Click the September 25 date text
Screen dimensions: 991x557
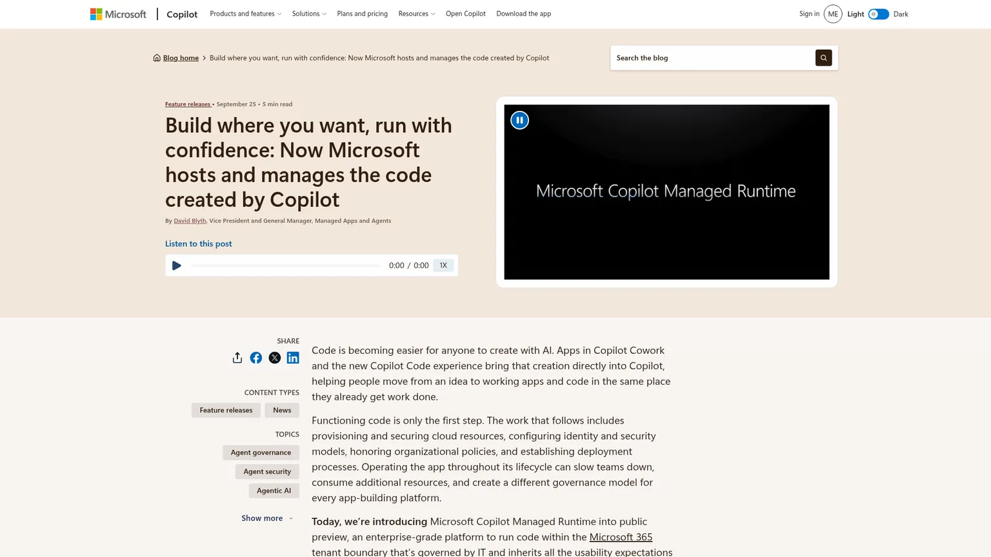click(x=236, y=104)
